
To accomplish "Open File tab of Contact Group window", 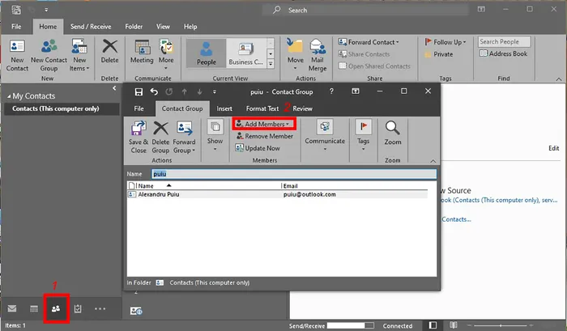I will pyautogui.click(x=139, y=108).
